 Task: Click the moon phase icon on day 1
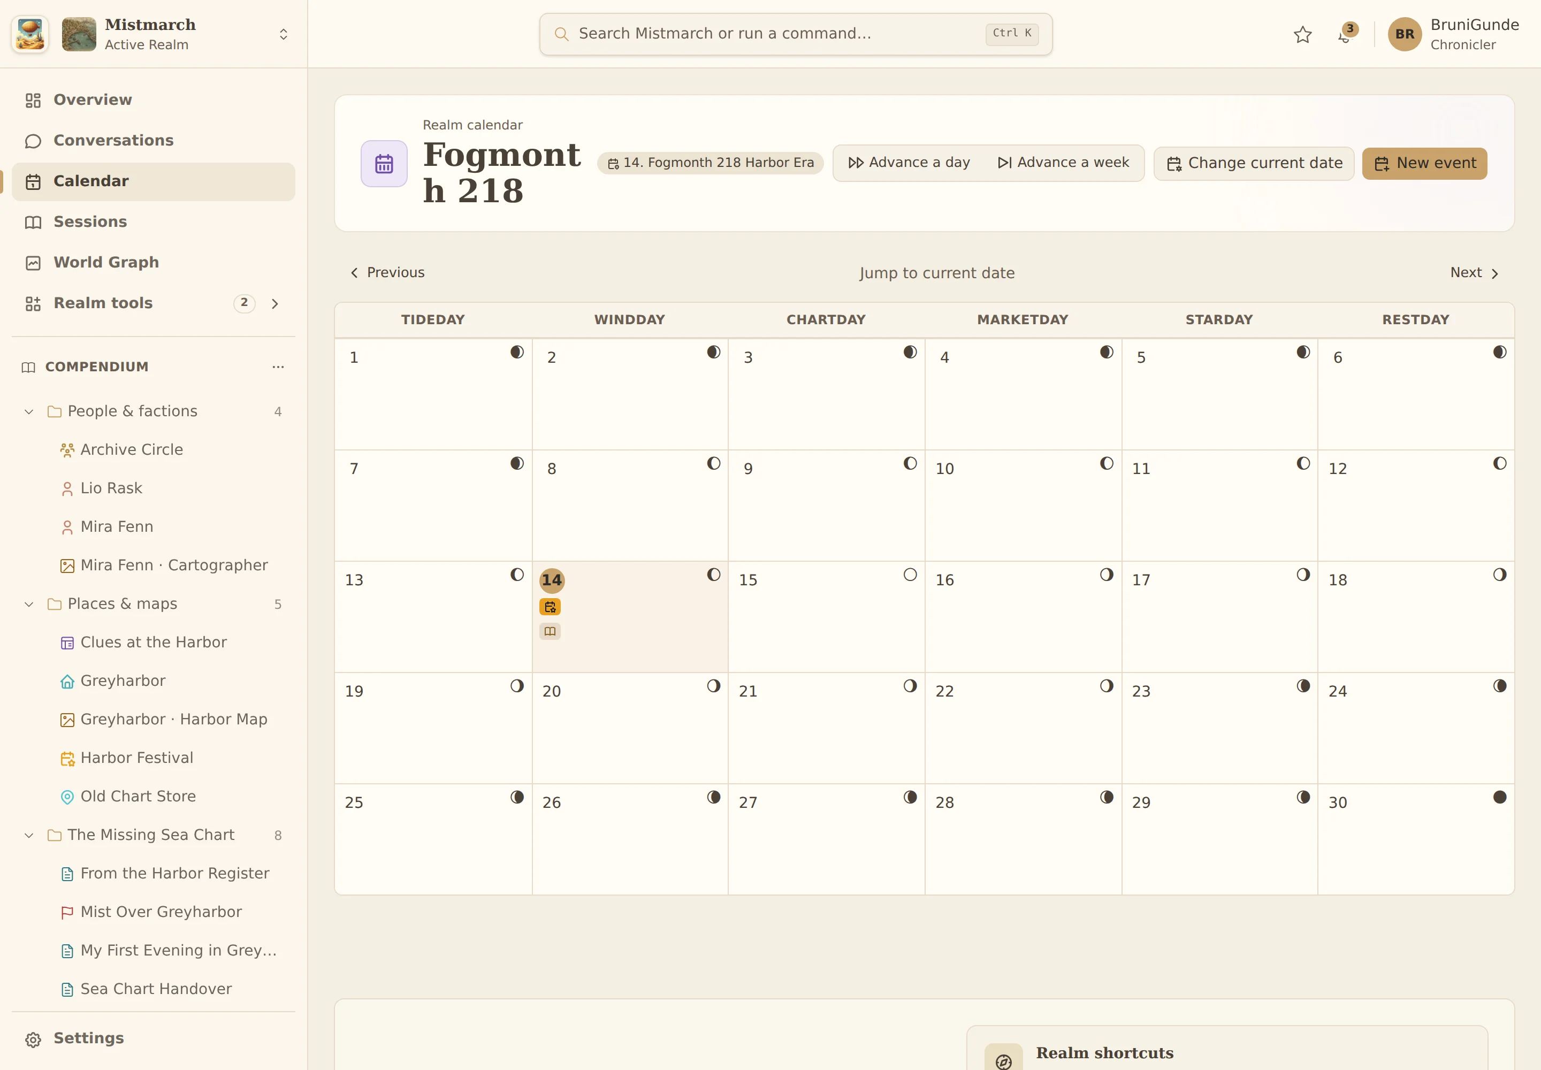click(x=516, y=352)
